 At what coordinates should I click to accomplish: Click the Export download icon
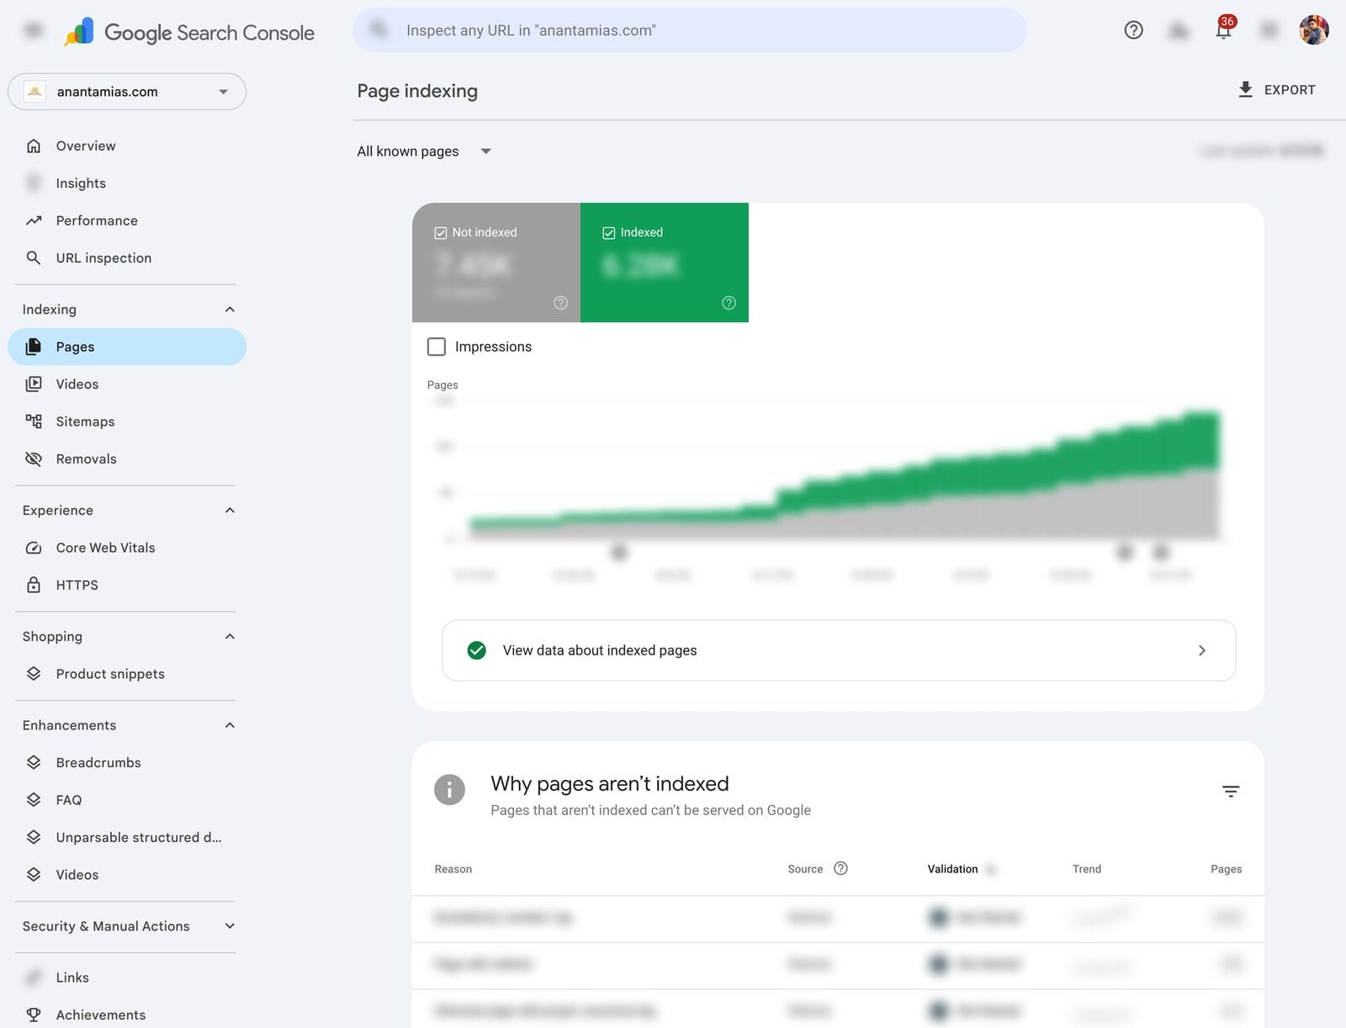tap(1246, 89)
